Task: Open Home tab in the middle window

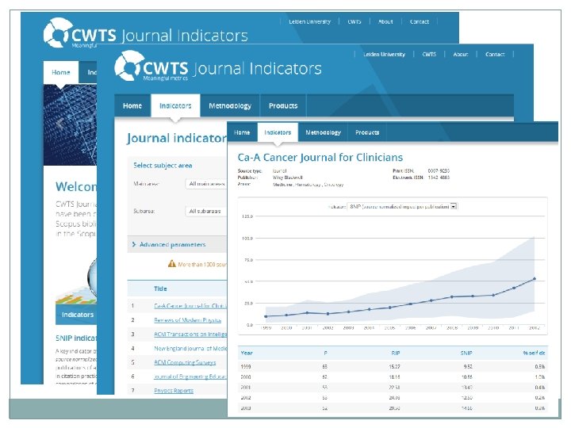Action: [x=132, y=105]
